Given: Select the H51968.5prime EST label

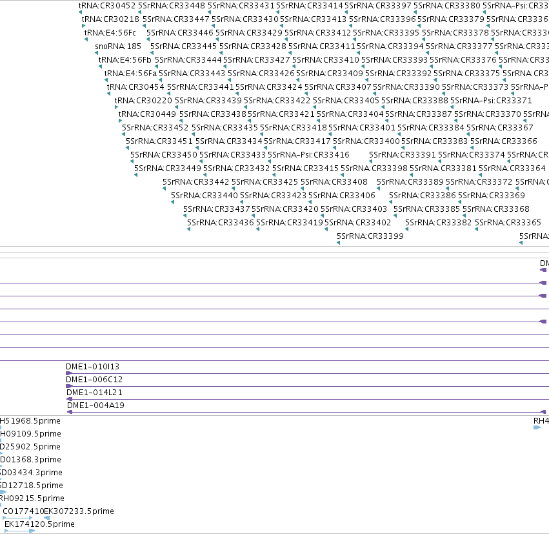Looking at the screenshot, I should [30, 421].
